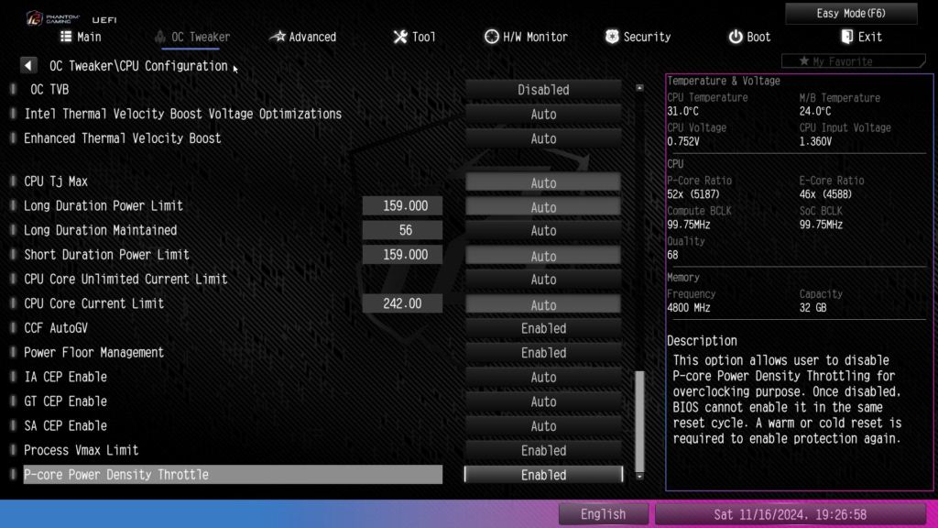Open GT CEP Enable Auto dropdown

(543, 401)
